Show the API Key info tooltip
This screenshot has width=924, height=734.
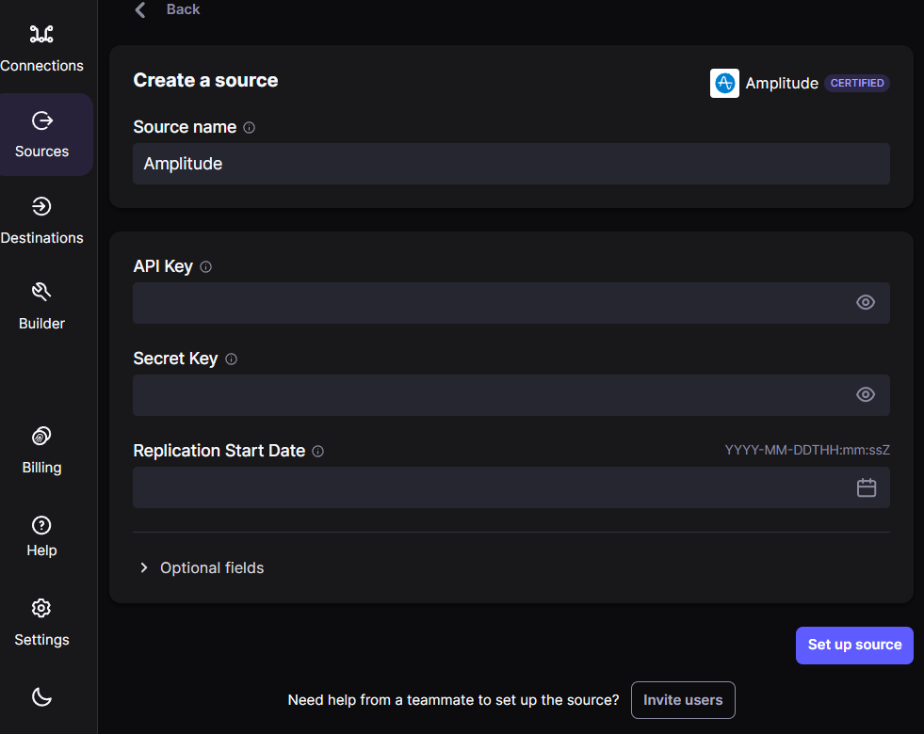tap(205, 267)
